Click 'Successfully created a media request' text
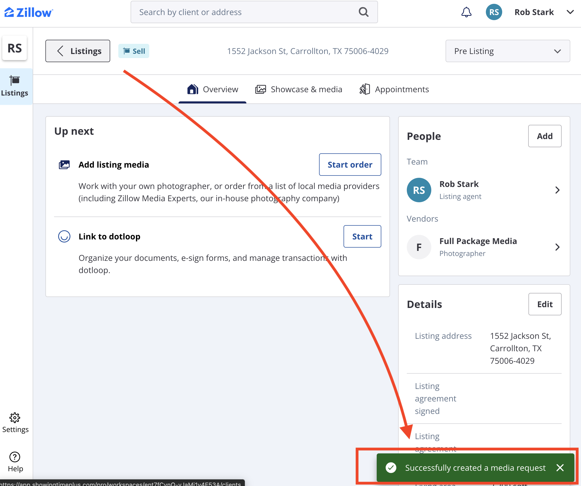Image resolution: width=581 pixels, height=486 pixels. pos(475,468)
